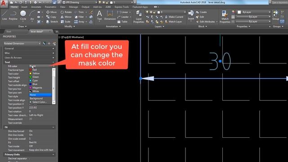The width and height of the screenshot is (288, 162).
Task: Select the Polyline tool
Action: point(13,15)
